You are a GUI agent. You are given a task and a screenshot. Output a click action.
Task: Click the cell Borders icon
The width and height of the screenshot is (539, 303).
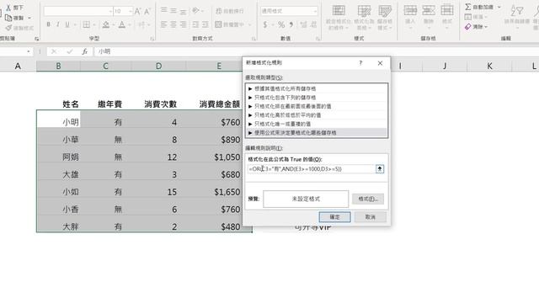(x=86, y=24)
